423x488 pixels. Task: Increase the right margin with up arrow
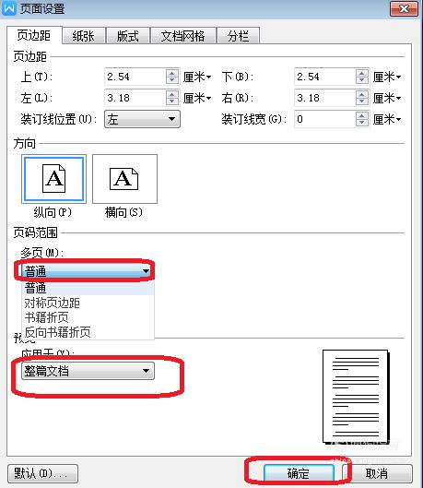(362, 95)
